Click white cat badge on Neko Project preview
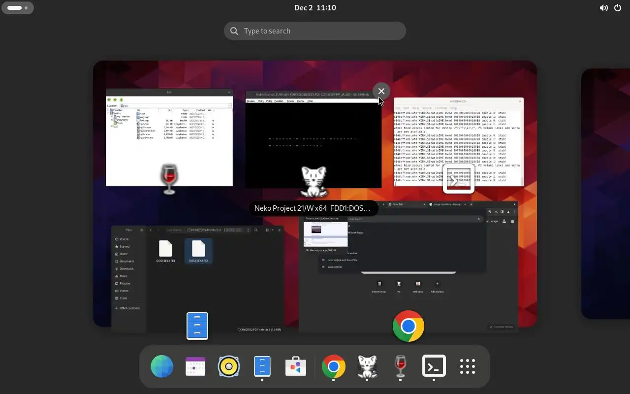 pos(314,182)
